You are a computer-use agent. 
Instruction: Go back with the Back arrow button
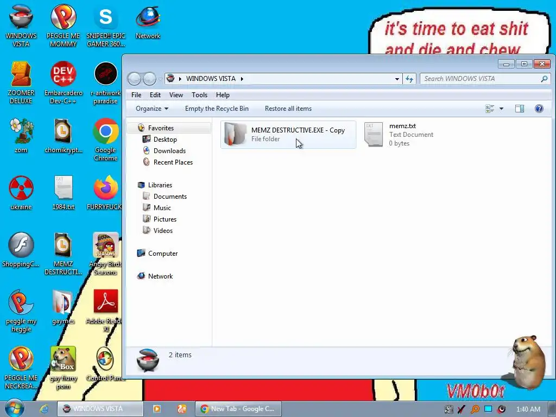[x=135, y=79]
